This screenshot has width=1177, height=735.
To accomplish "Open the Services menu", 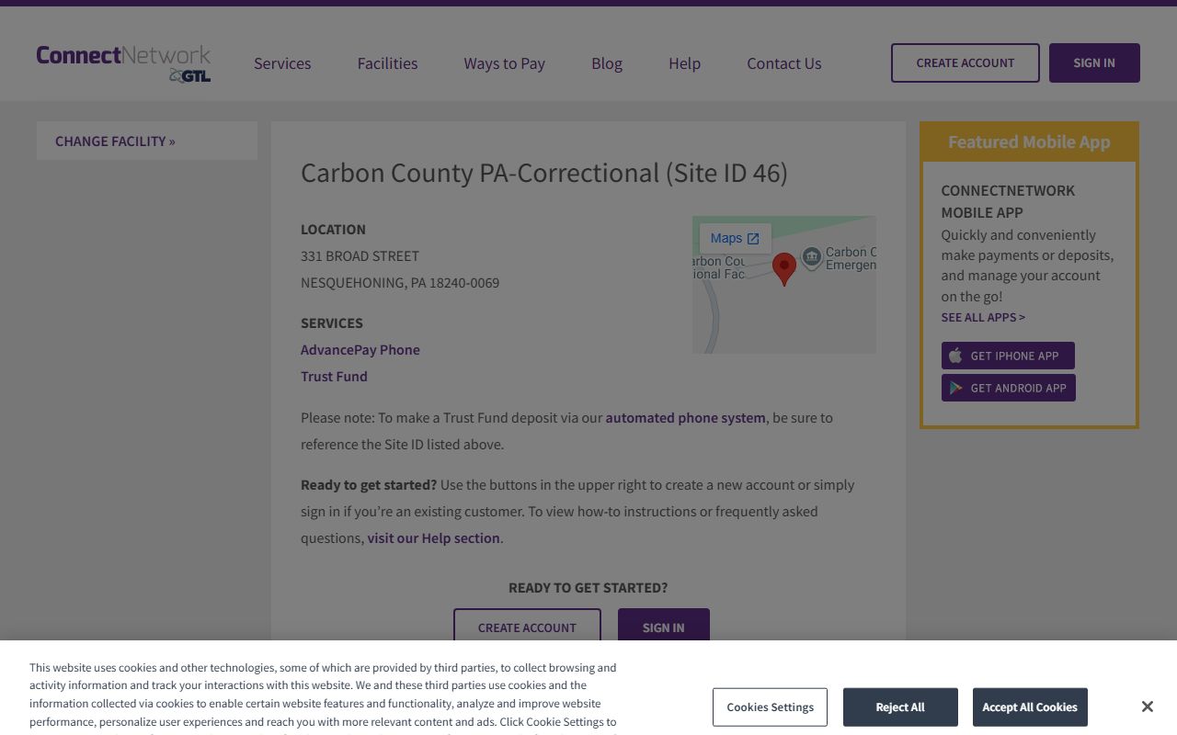I will (282, 63).
